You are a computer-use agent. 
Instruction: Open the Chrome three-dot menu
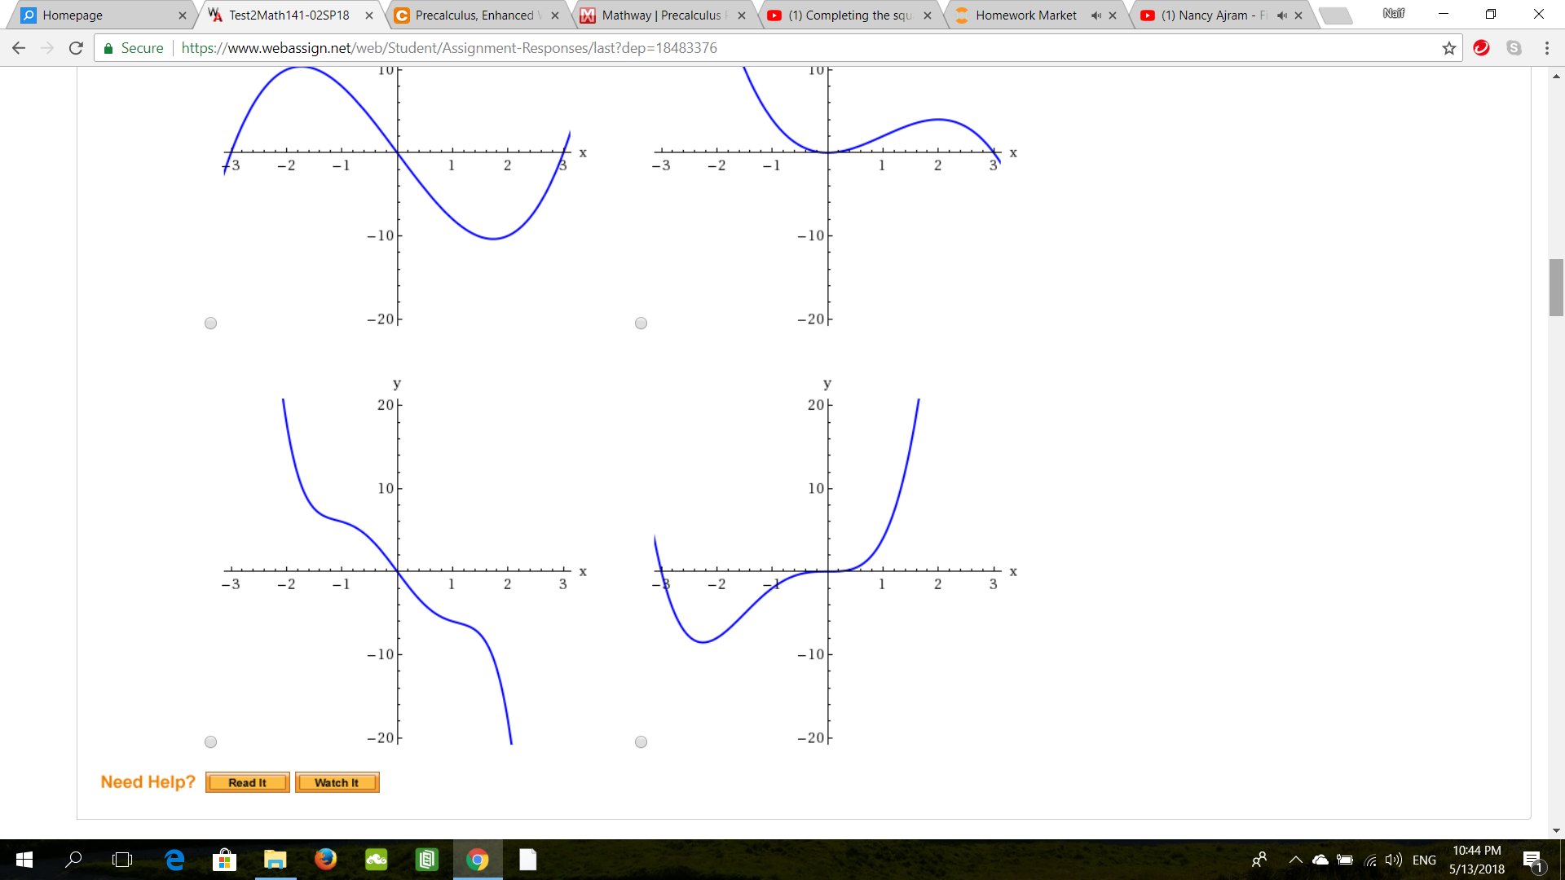tap(1547, 48)
